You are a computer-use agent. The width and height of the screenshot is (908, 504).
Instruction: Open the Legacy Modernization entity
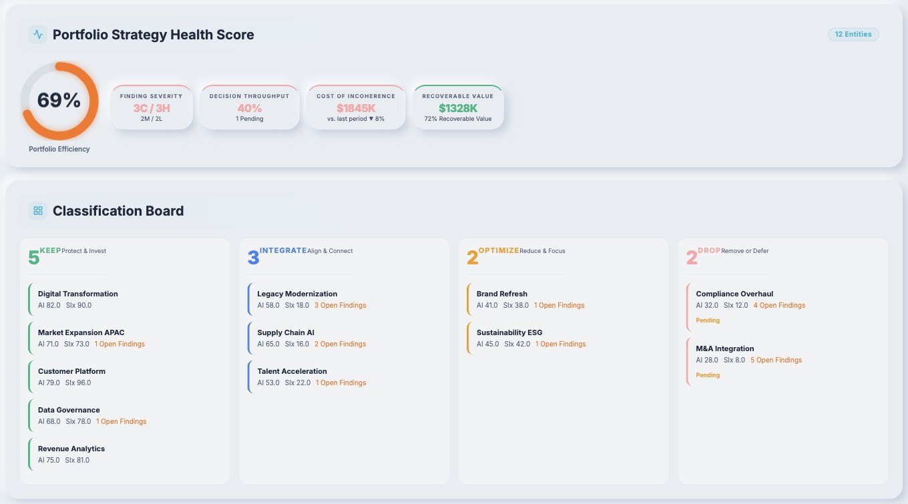[344, 299]
